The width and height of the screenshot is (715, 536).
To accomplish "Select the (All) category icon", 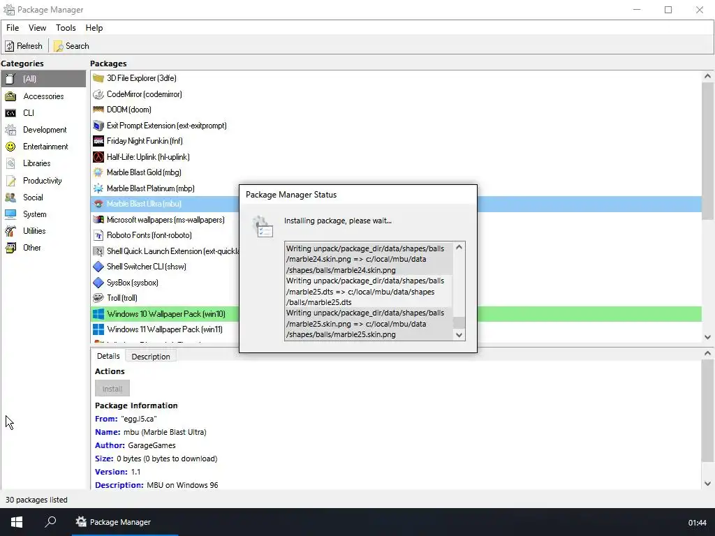I will pos(10,79).
